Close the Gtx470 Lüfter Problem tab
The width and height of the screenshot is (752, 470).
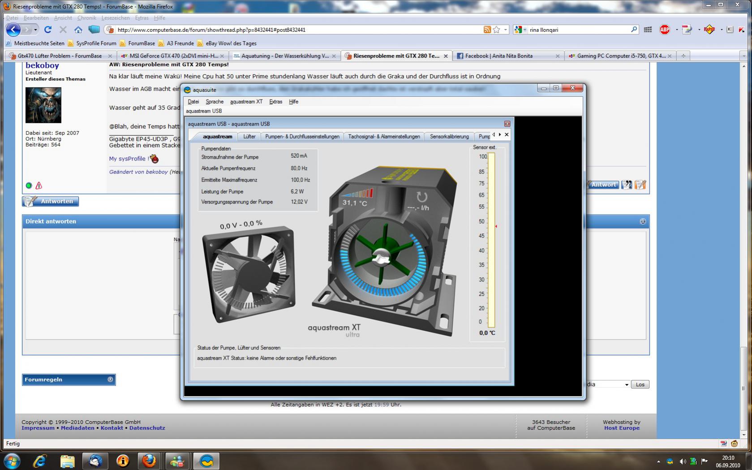click(110, 56)
